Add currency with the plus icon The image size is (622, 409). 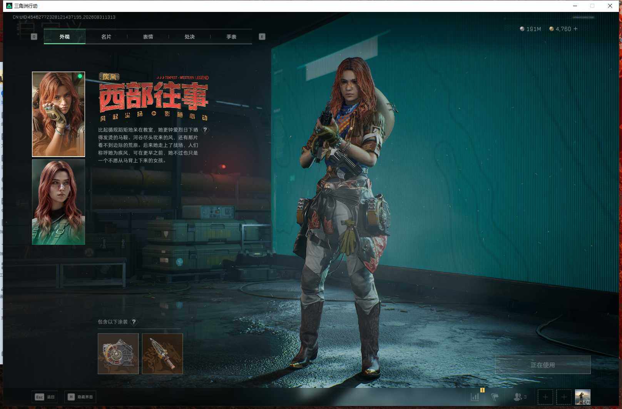click(575, 29)
